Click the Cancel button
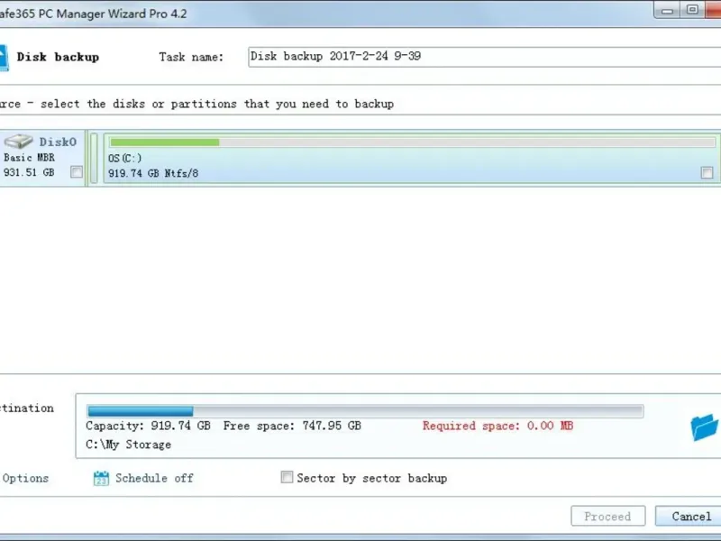 click(689, 516)
